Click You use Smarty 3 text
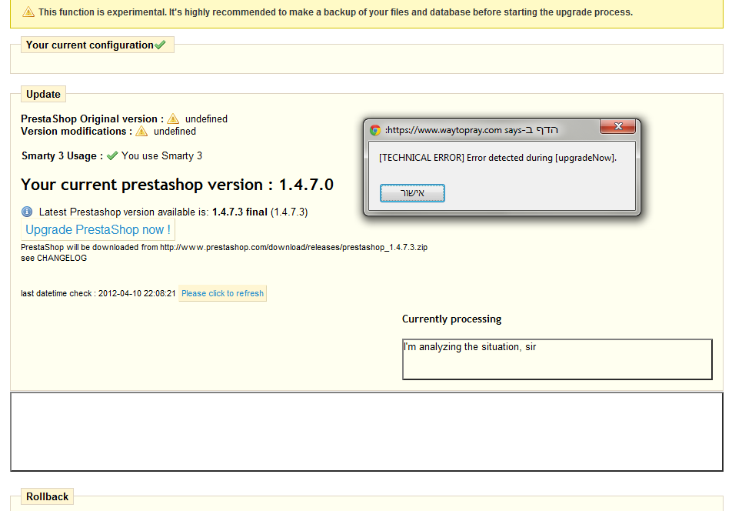The width and height of the screenshot is (732, 511). [161, 156]
